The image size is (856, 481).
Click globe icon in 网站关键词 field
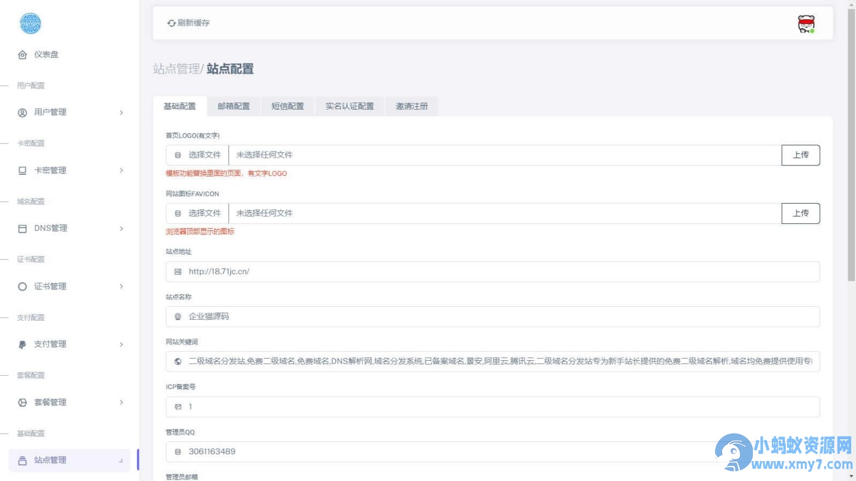(x=178, y=361)
